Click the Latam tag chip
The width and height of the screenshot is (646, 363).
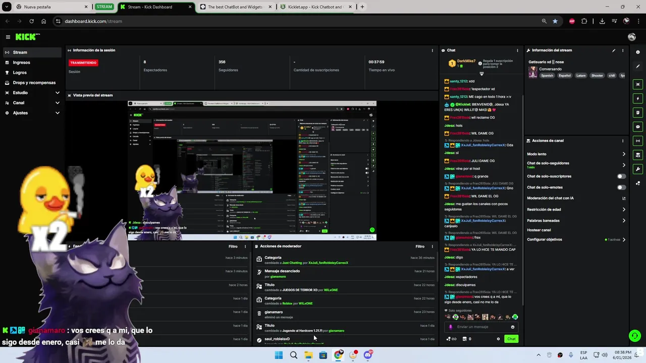coord(581,76)
